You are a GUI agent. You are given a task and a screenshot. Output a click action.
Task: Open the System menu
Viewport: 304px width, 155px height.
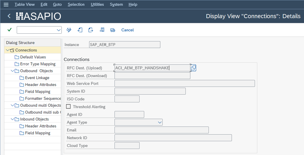pos(116,4)
